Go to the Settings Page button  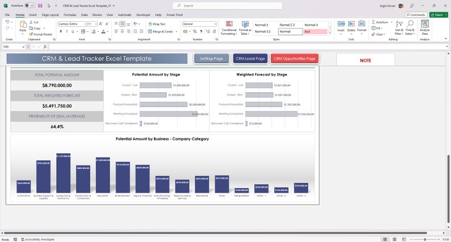[x=211, y=59]
